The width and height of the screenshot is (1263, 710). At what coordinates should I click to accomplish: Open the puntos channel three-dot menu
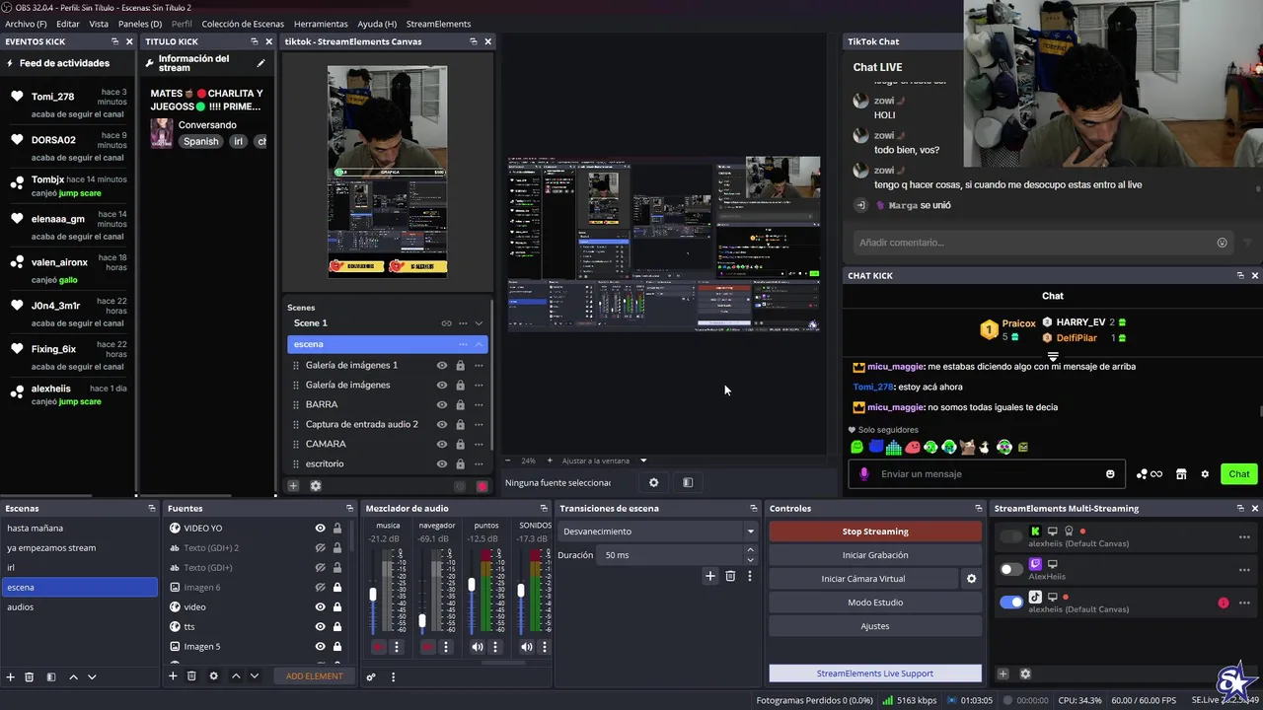pos(495,647)
